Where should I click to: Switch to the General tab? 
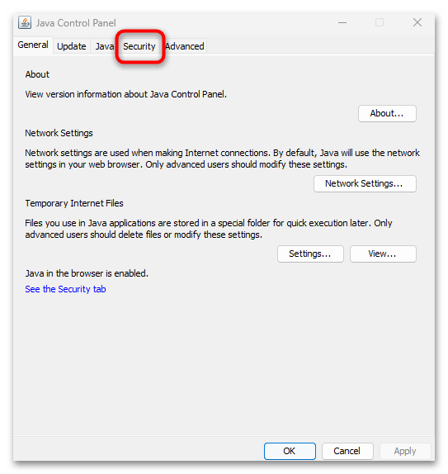tap(33, 45)
